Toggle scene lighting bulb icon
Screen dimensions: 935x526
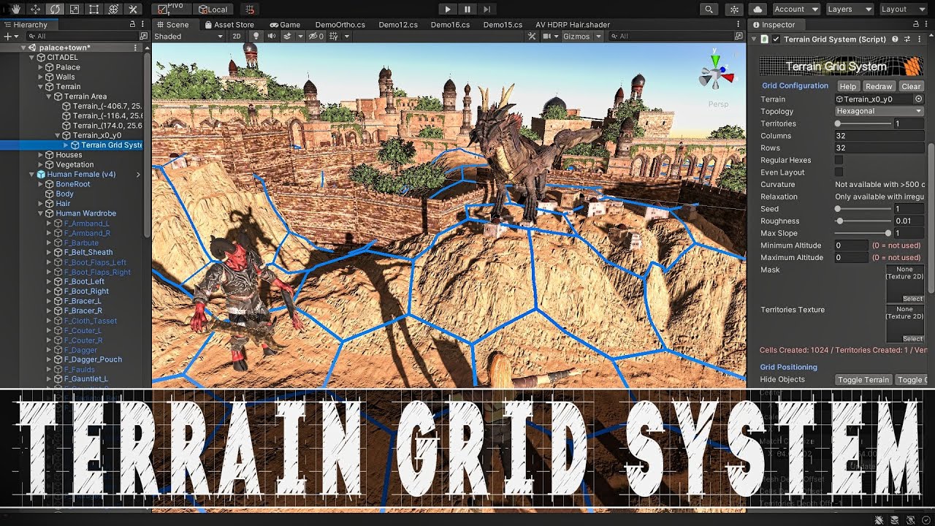pos(256,37)
